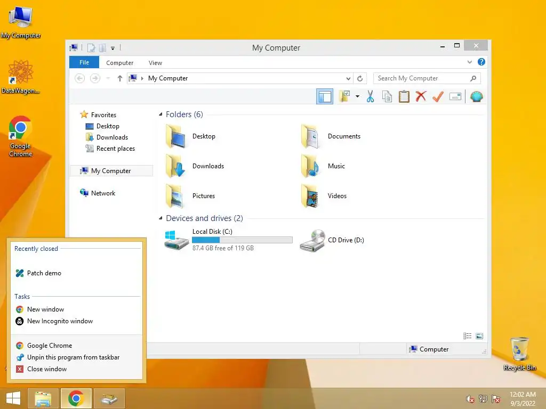The width and height of the screenshot is (546, 409).
Task: Click the network tray icon
Action: (x=483, y=398)
